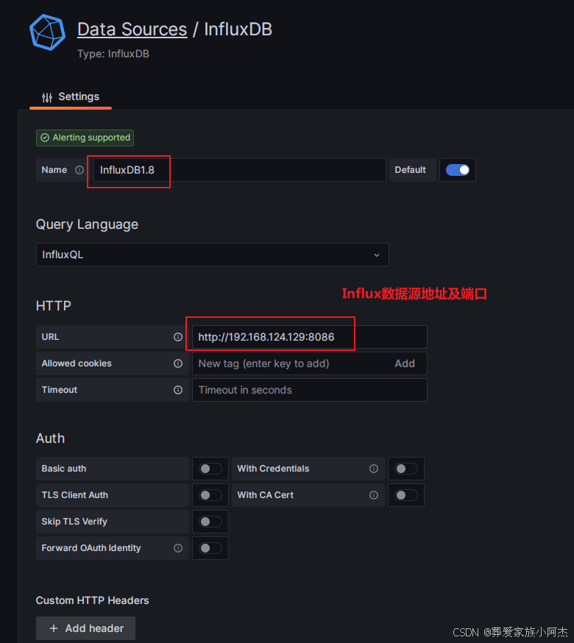The height and width of the screenshot is (643, 574).
Task: Edit the Name field containing InfluxDB1.8
Action: point(239,170)
